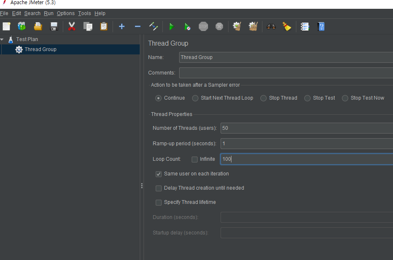The height and width of the screenshot is (260, 393).
Task: Reset search with yellow brush icon
Action: pyautogui.click(x=287, y=26)
